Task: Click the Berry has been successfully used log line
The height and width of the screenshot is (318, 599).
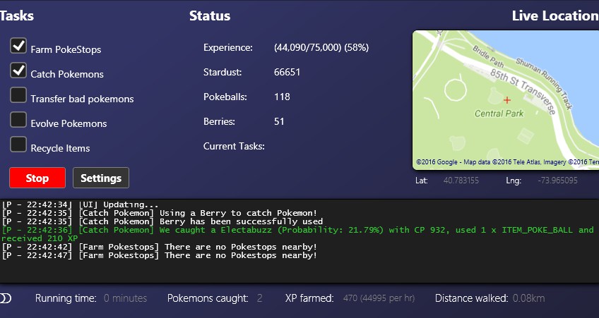Action: [x=162, y=221]
